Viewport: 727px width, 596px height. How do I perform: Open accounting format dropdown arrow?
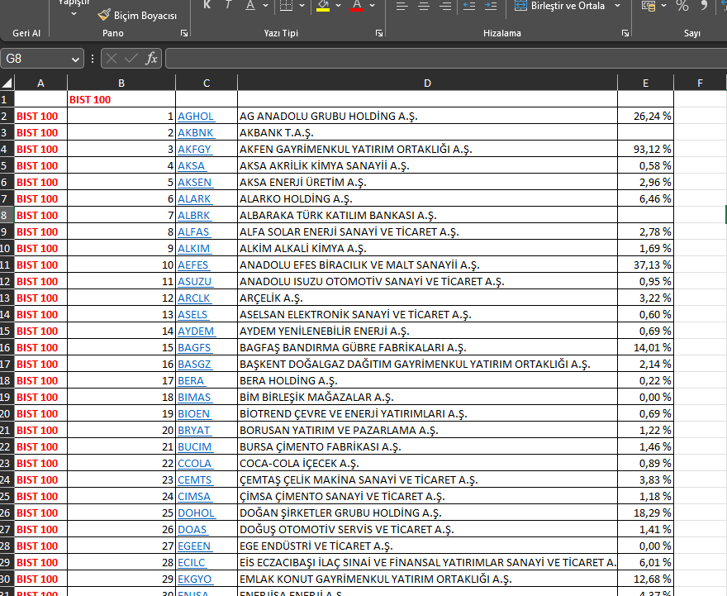663,6
